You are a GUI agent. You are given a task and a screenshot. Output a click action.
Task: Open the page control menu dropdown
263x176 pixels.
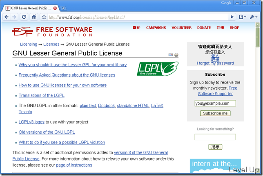point(242,17)
